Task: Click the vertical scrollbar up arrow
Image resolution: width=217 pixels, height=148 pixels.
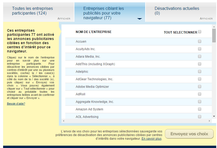Action: (214, 26)
